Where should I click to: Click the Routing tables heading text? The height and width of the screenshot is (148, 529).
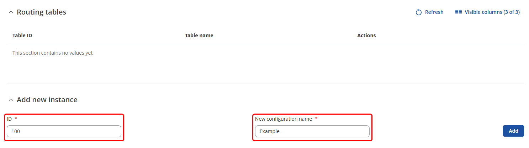click(41, 12)
